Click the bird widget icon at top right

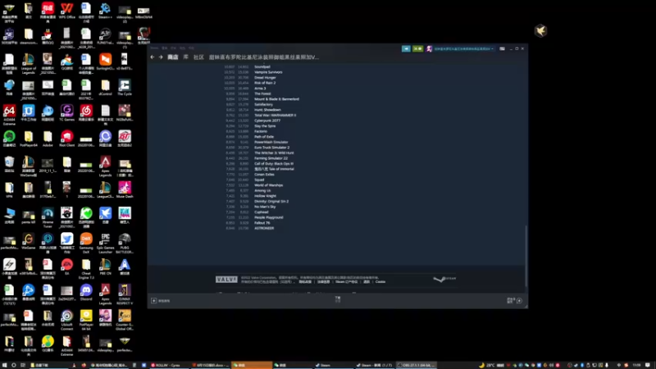coord(541,30)
